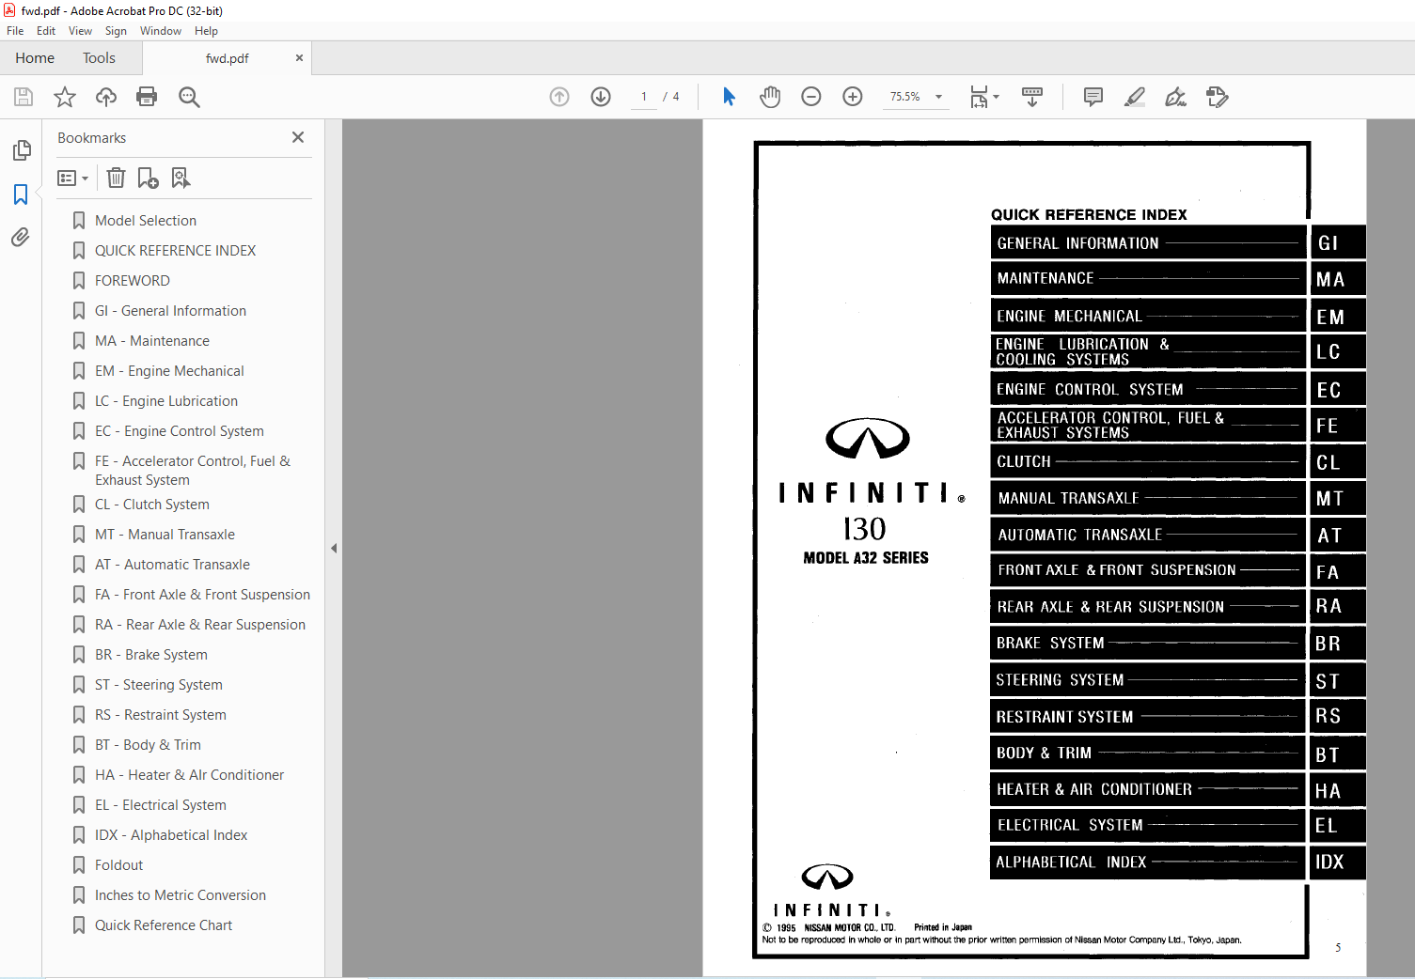Select RA - Rear Axle bookmark

click(200, 625)
